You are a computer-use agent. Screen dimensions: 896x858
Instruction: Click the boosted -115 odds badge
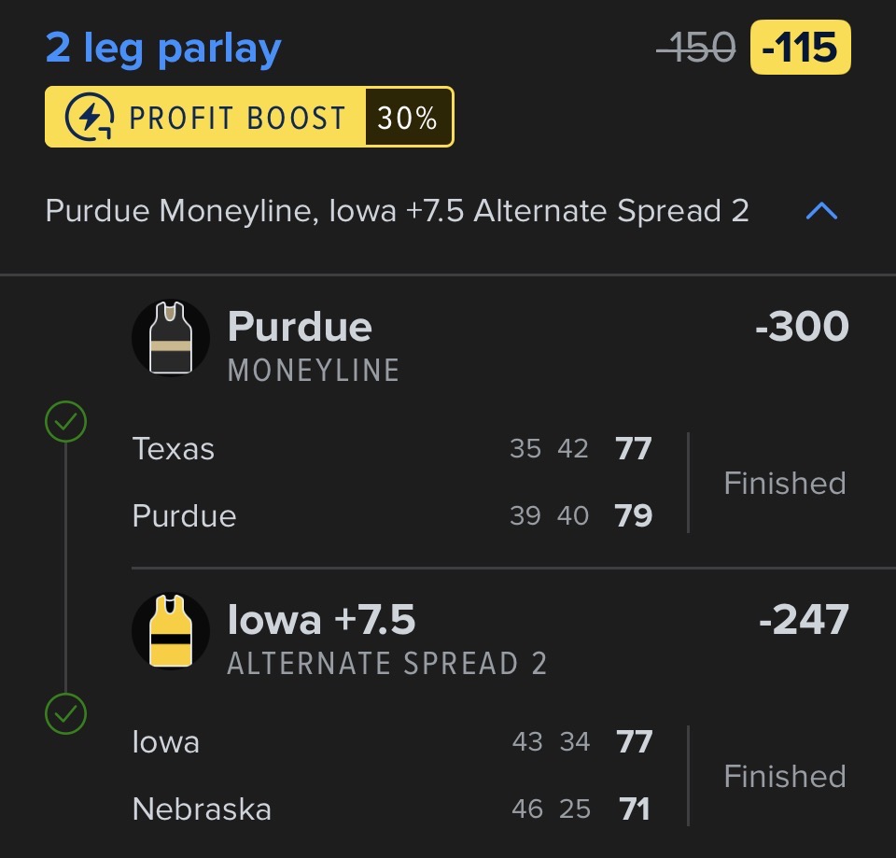(x=800, y=47)
